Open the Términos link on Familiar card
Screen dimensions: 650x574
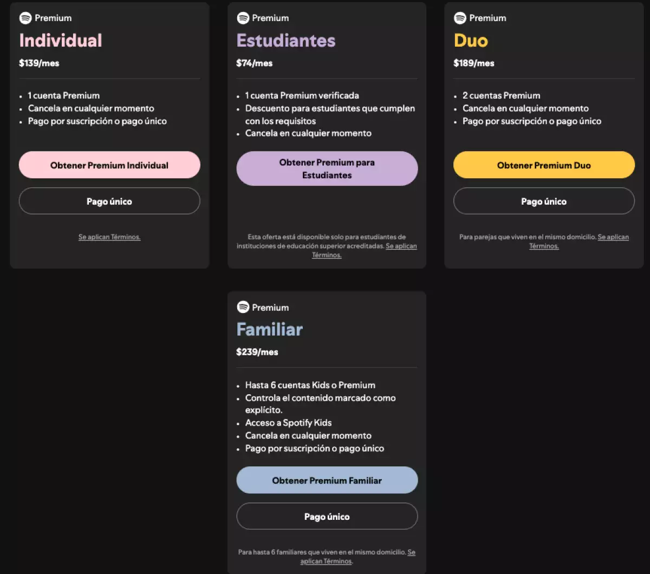327,561
